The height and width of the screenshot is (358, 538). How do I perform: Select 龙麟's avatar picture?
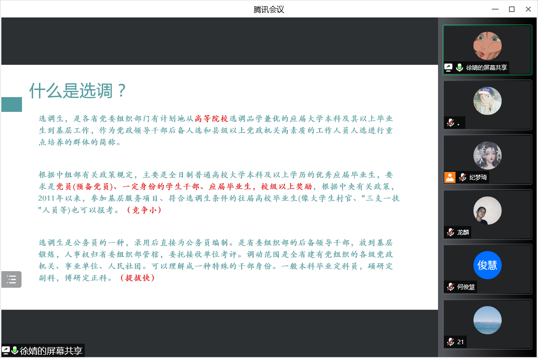click(x=487, y=210)
